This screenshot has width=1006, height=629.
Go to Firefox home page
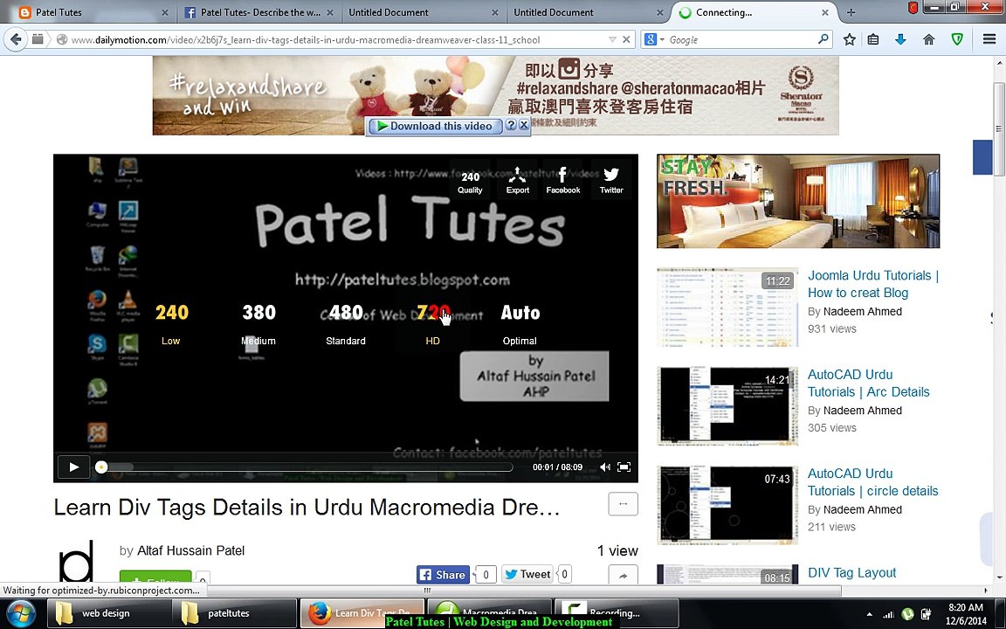[928, 40]
